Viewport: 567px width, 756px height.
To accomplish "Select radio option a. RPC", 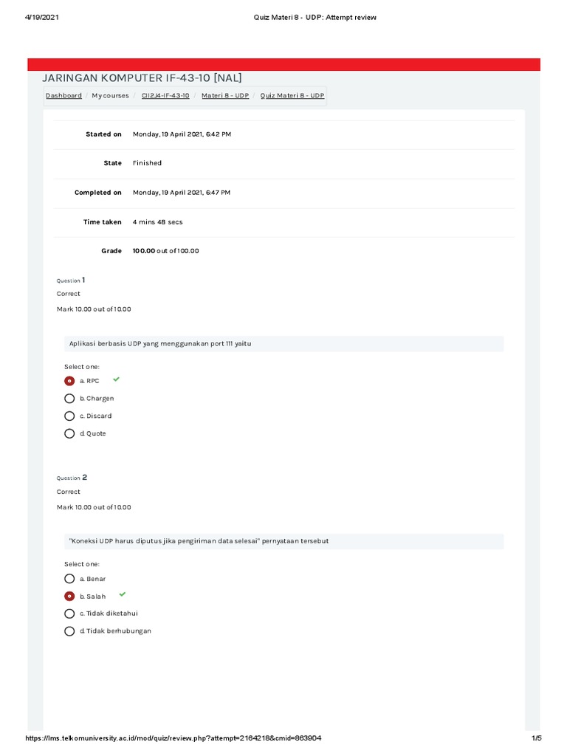I will pyautogui.click(x=69, y=381).
